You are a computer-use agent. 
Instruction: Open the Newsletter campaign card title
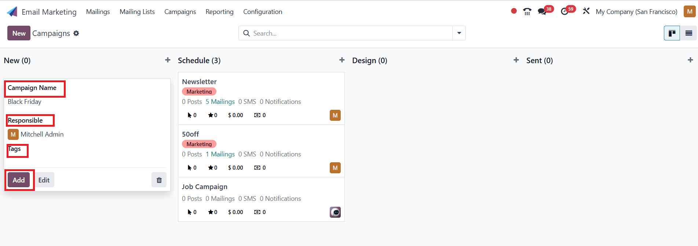point(199,82)
